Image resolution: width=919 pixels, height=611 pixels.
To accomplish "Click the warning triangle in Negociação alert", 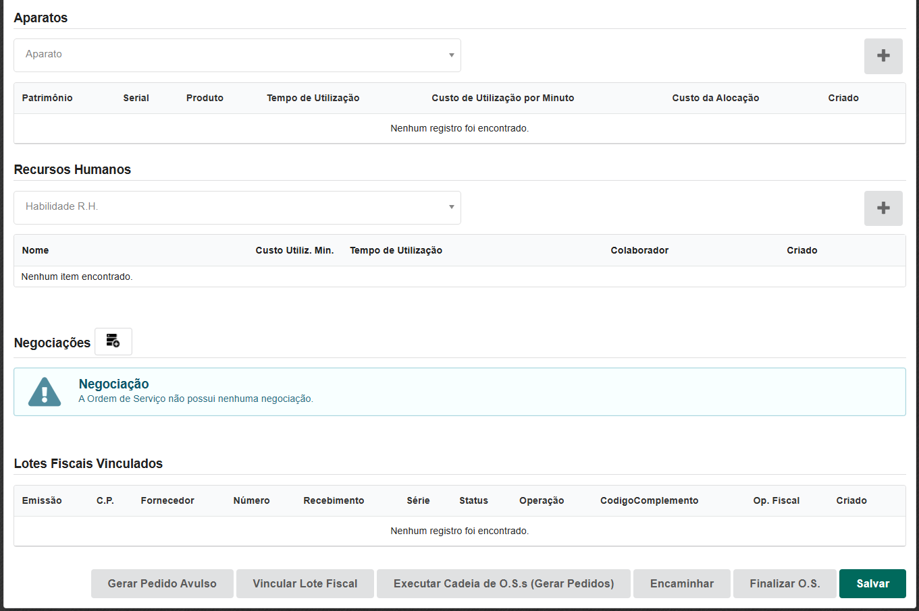I will pyautogui.click(x=45, y=392).
